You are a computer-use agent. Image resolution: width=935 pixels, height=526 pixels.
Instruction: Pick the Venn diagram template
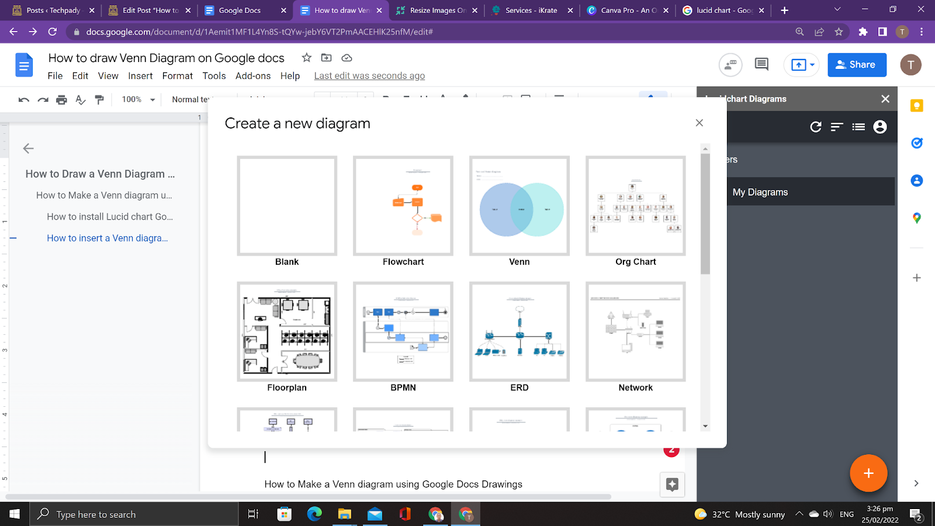[520, 206]
